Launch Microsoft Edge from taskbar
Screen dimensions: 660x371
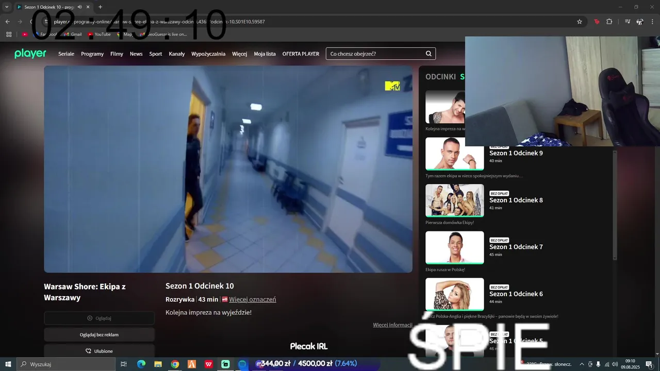coord(141,364)
